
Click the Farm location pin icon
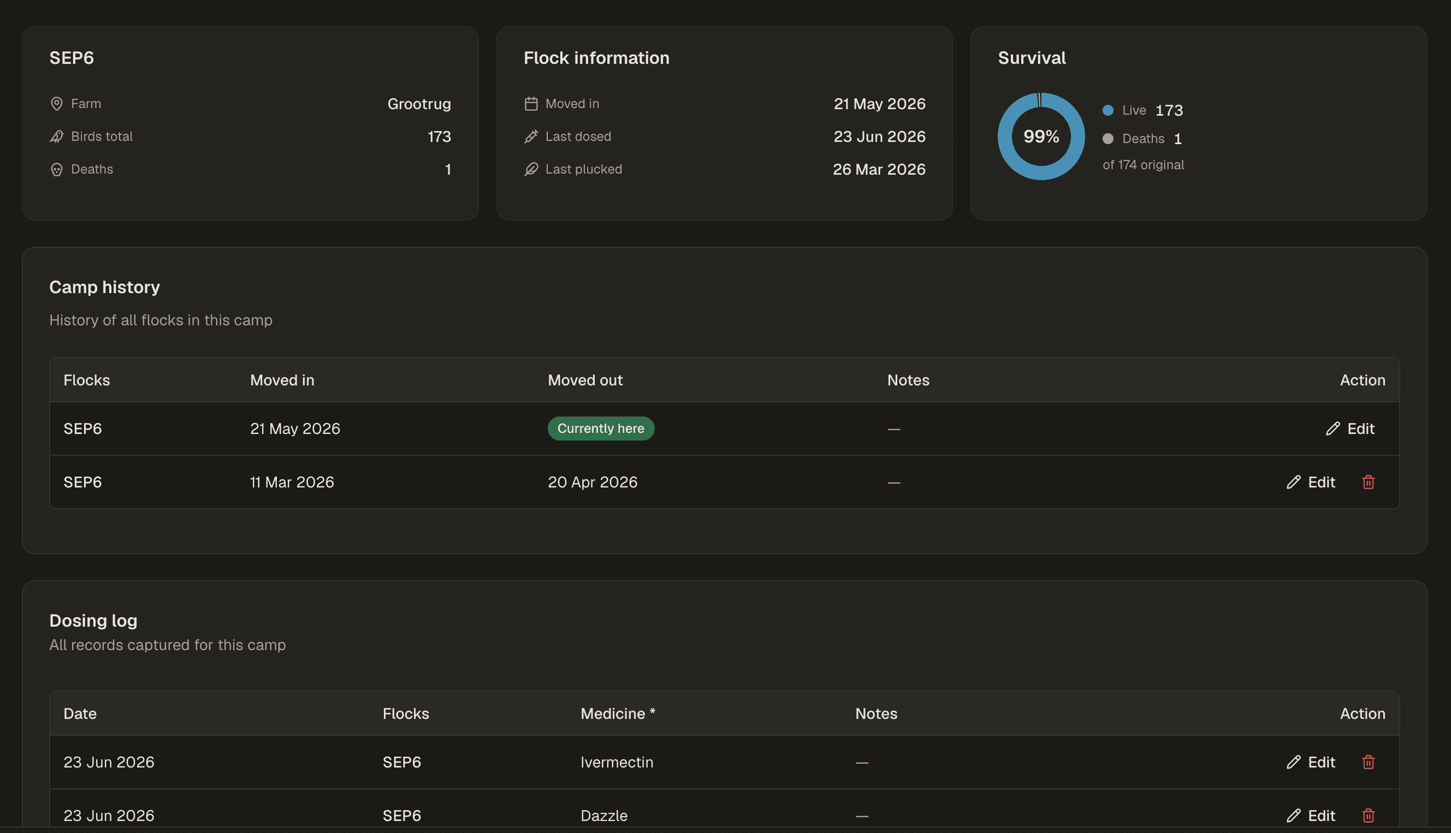tap(57, 104)
